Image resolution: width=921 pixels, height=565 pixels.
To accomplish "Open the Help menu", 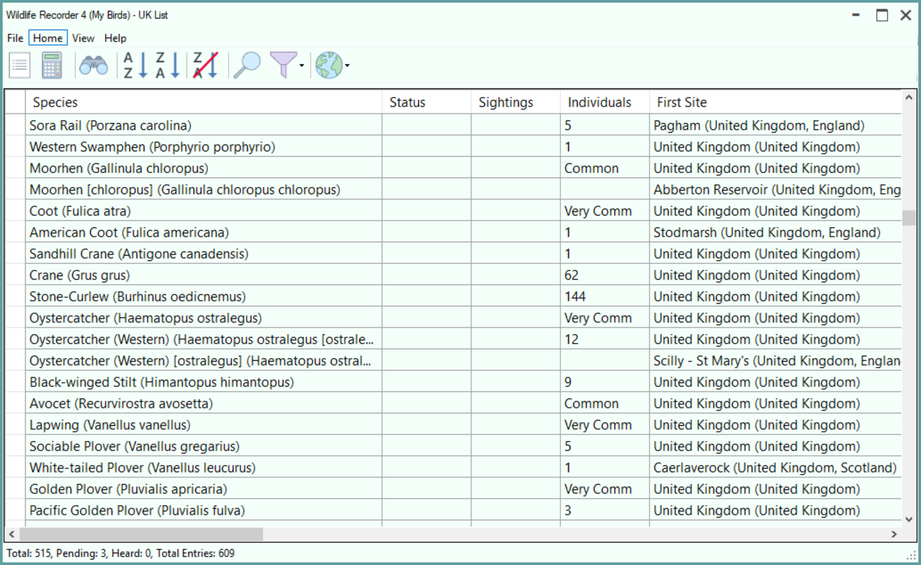I will (115, 38).
